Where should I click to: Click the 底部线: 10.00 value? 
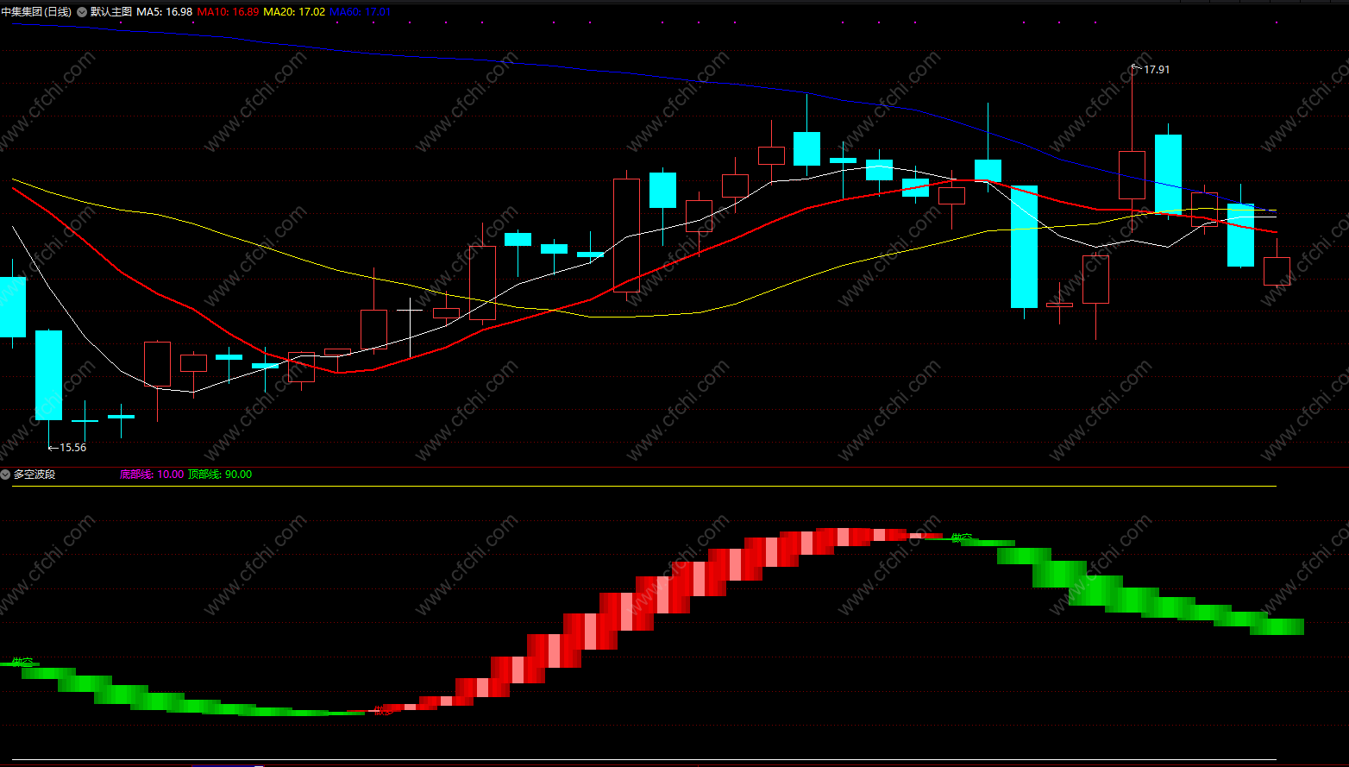[152, 475]
